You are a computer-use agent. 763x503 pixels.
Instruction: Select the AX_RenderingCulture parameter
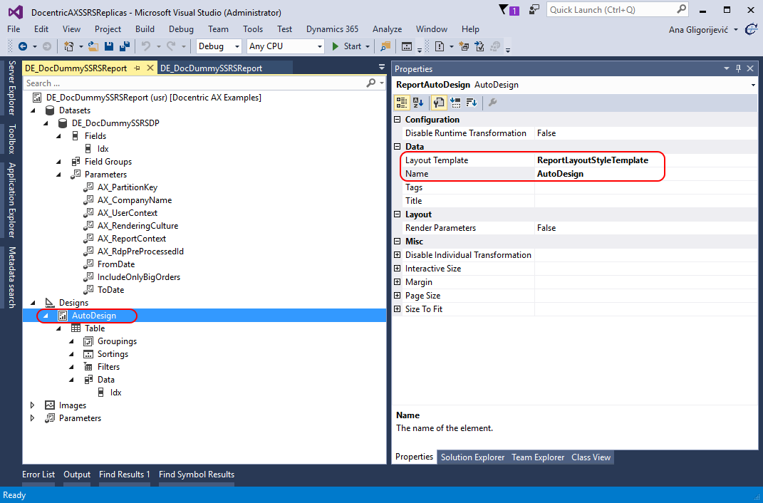137,226
